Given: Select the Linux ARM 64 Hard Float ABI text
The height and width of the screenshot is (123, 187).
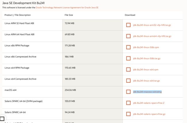Looking at the screenshot, I should (20, 34).
